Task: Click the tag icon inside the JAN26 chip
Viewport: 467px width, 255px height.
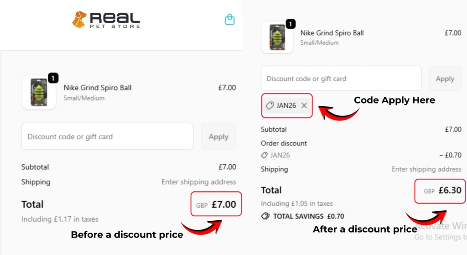Action: [x=270, y=106]
